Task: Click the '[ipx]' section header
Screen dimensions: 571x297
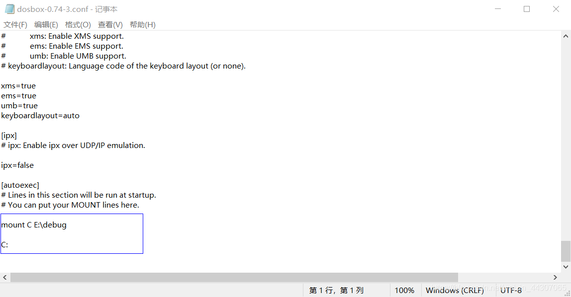Action: [9, 136]
